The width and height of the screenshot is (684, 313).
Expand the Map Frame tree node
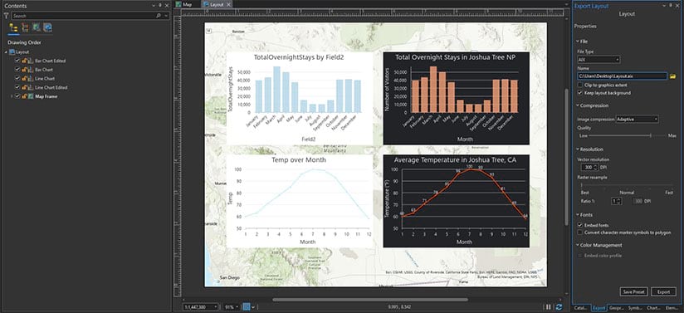pyautogui.click(x=12, y=96)
